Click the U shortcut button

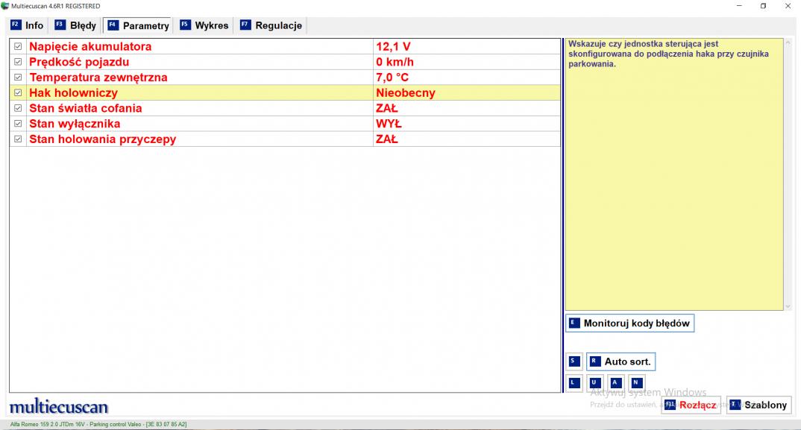tap(595, 382)
